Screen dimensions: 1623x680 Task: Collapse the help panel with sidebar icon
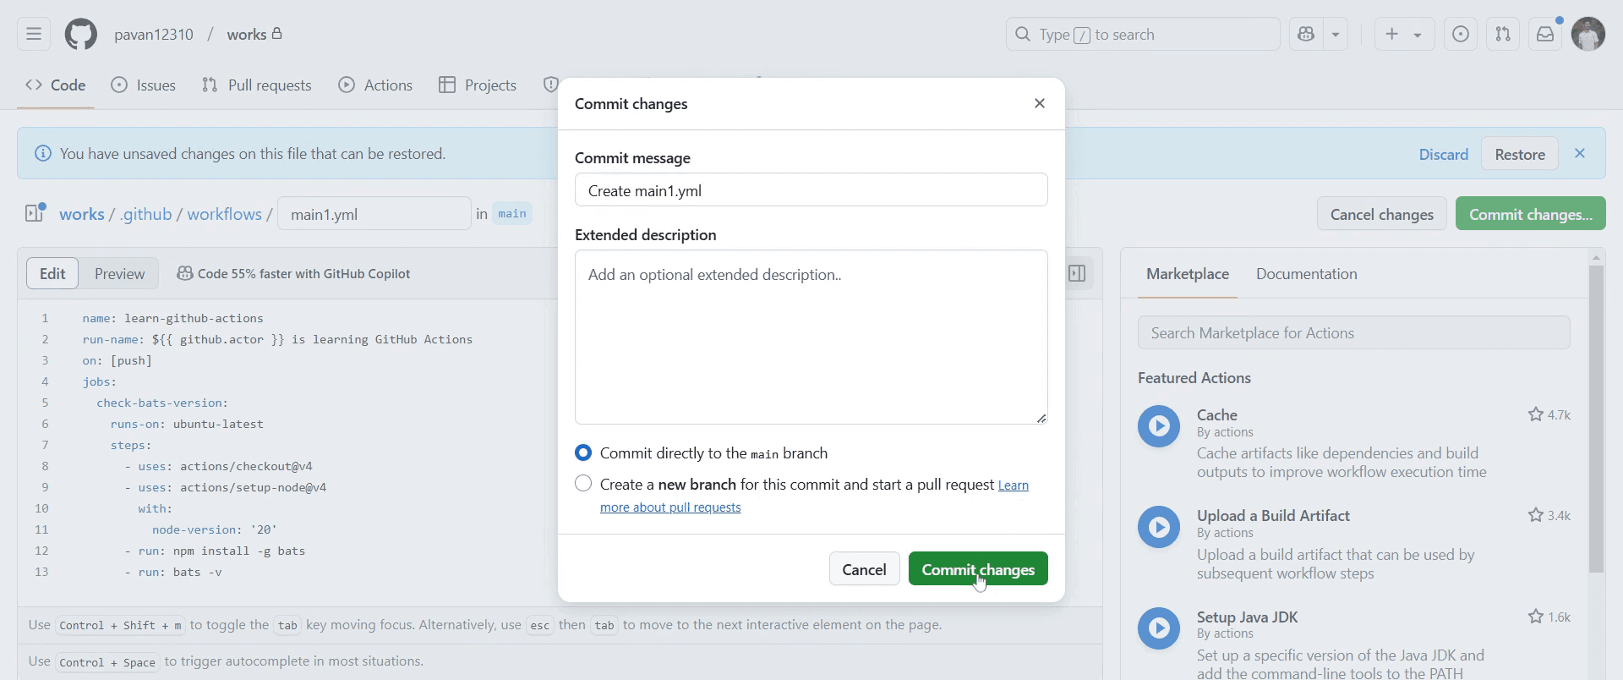tap(1077, 274)
